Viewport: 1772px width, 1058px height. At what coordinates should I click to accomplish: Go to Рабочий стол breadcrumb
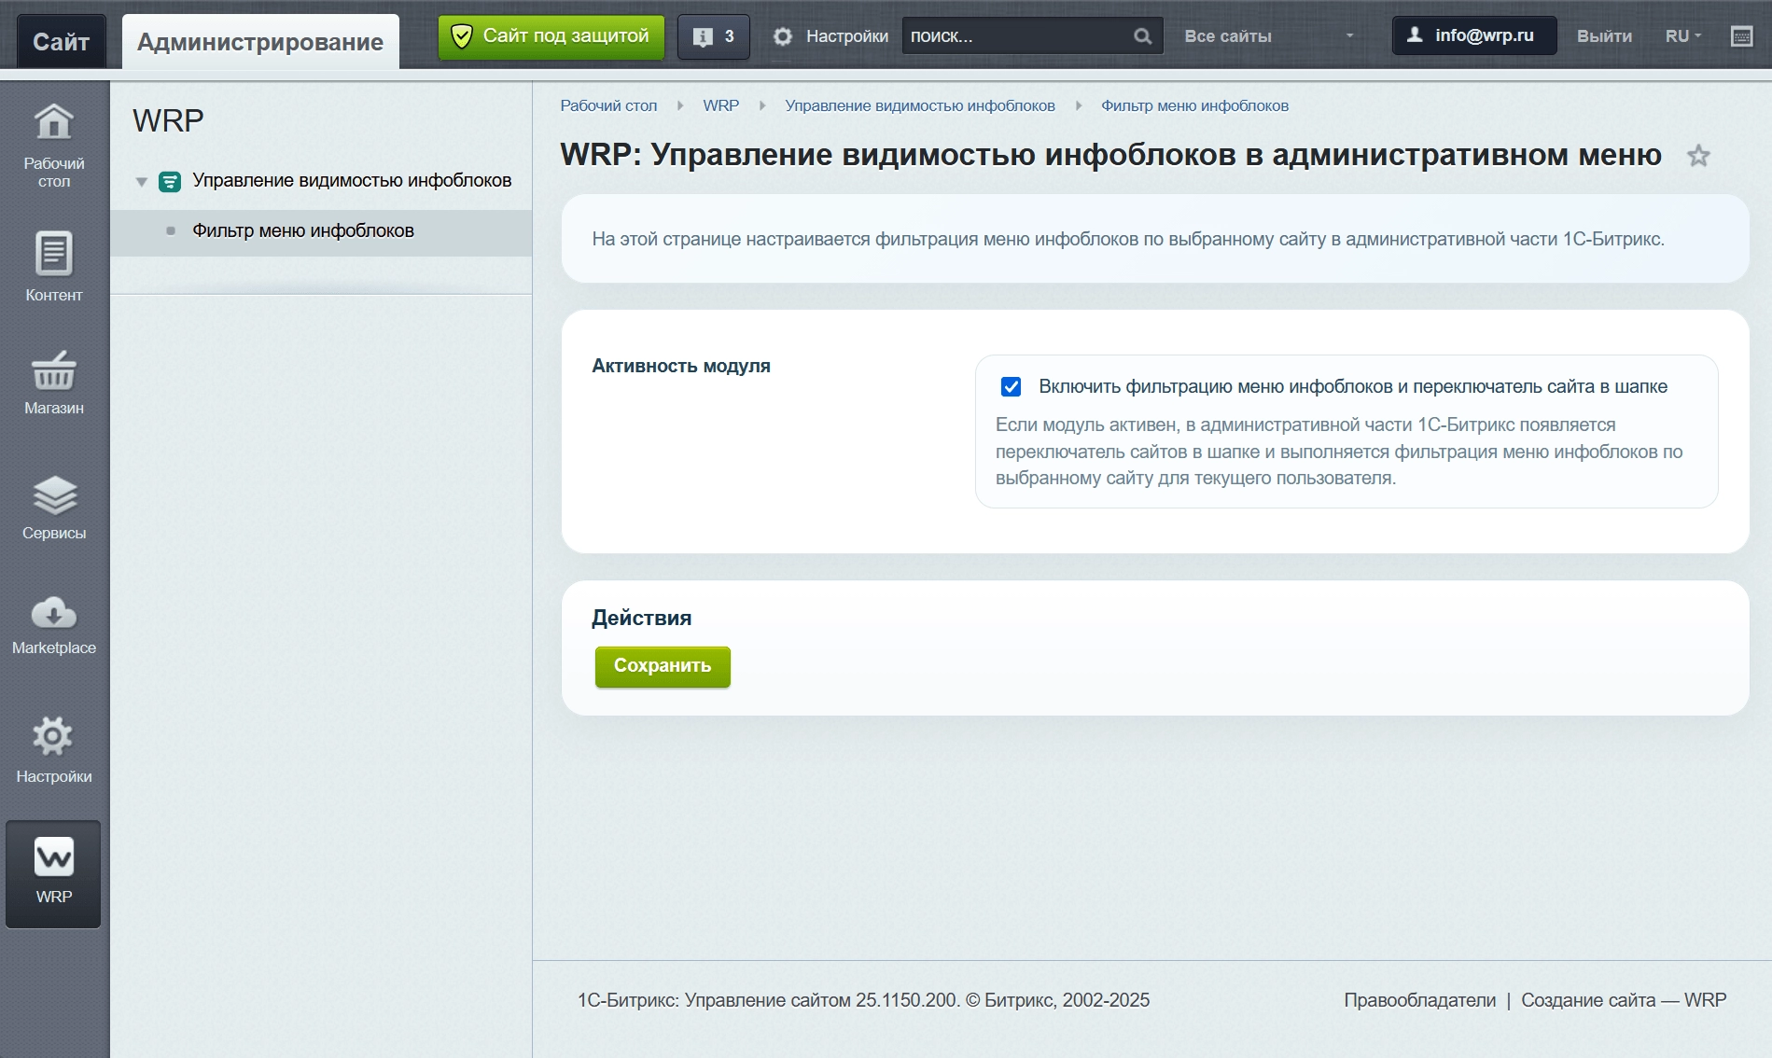tap(608, 105)
